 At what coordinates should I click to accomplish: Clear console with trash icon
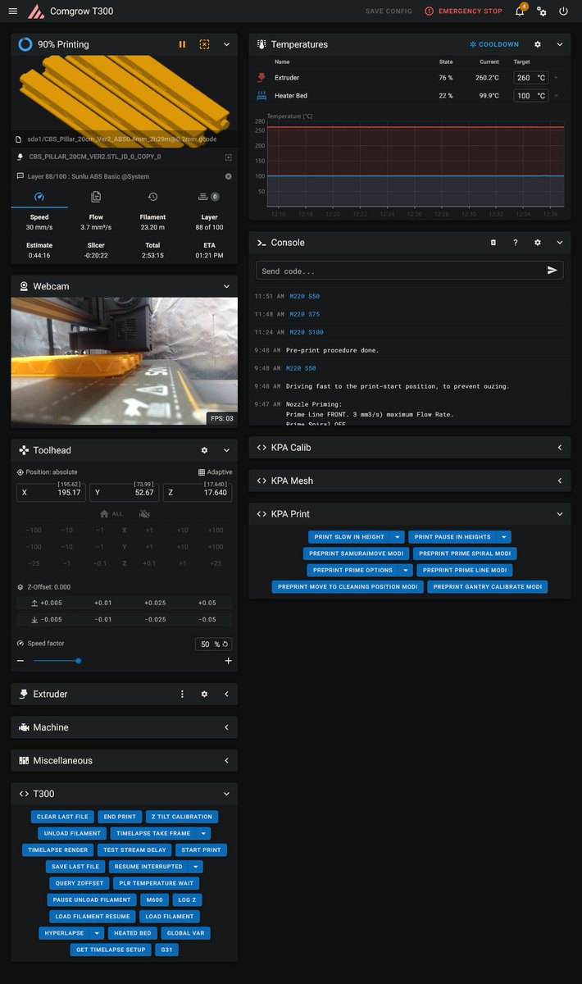tap(493, 243)
